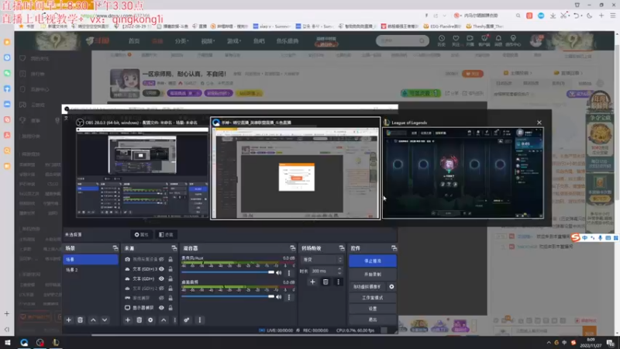Viewport: 620px width, 349px height.
Task: Toggle lock on Text (GDI+) 3 source
Action: point(170,269)
